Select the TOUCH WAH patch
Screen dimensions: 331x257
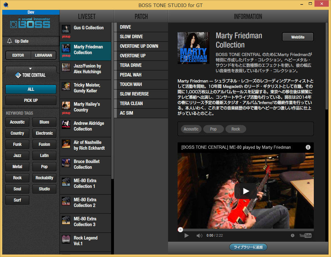pyautogui.click(x=141, y=84)
